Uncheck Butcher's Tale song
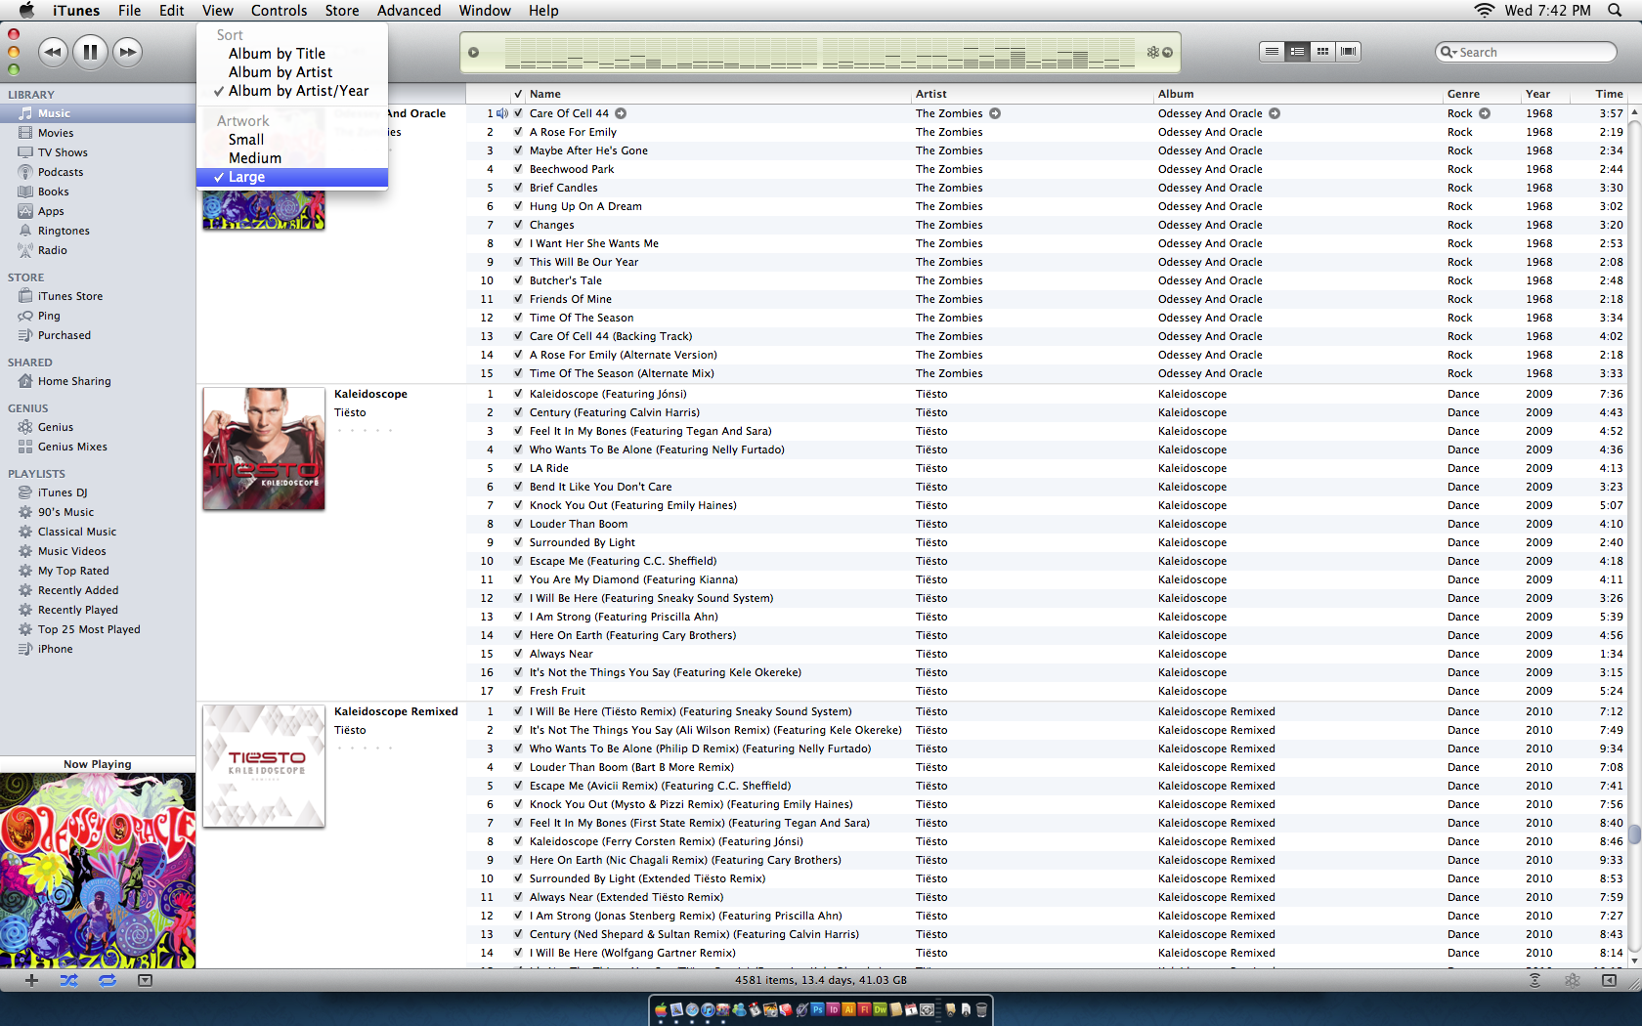The height and width of the screenshot is (1026, 1642). coord(518,280)
